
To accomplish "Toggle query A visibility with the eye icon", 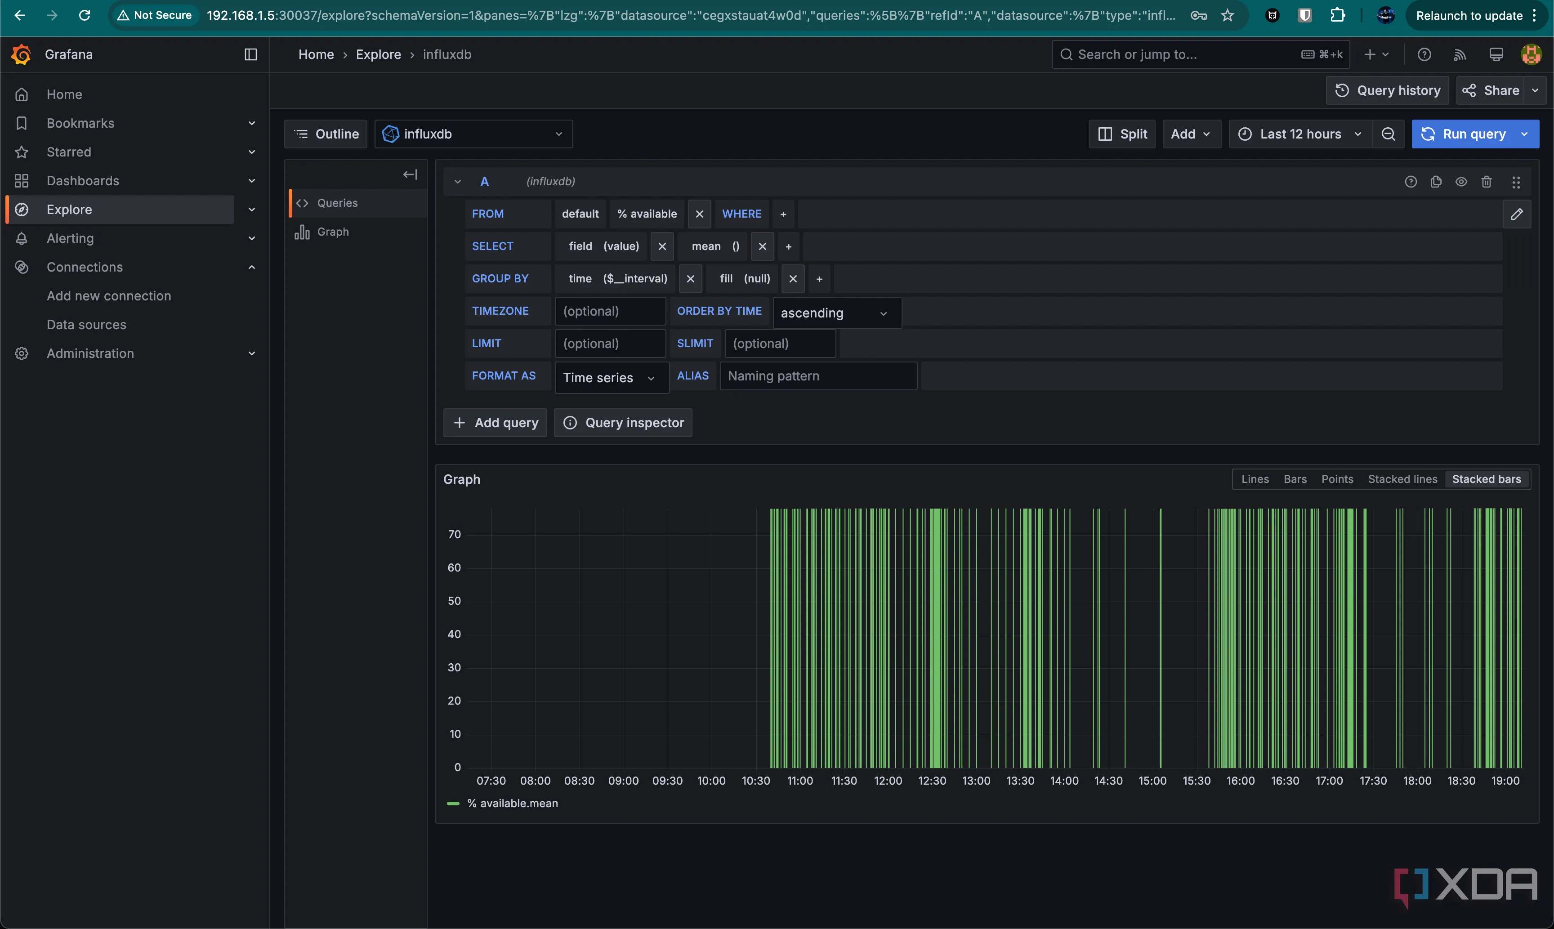I will pos(1461,182).
